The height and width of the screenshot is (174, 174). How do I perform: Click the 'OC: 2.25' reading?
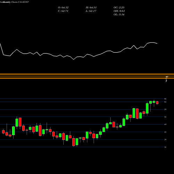click(119, 8)
